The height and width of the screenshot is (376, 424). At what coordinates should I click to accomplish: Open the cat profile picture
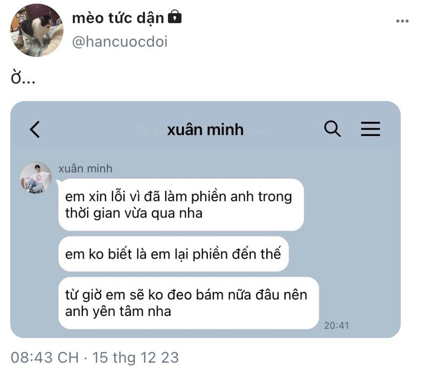tap(37, 30)
